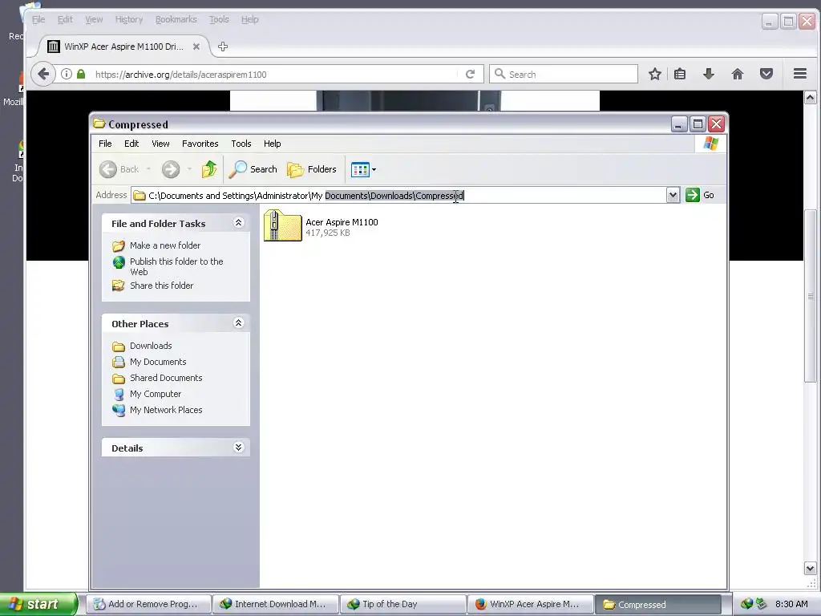Close the WinXP Acer Aspire Firefox tab
The height and width of the screenshot is (616, 821).
click(196, 47)
